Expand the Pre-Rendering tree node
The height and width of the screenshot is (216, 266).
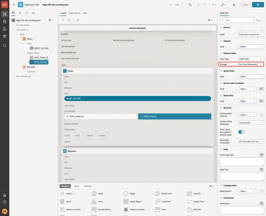pos(13,25)
